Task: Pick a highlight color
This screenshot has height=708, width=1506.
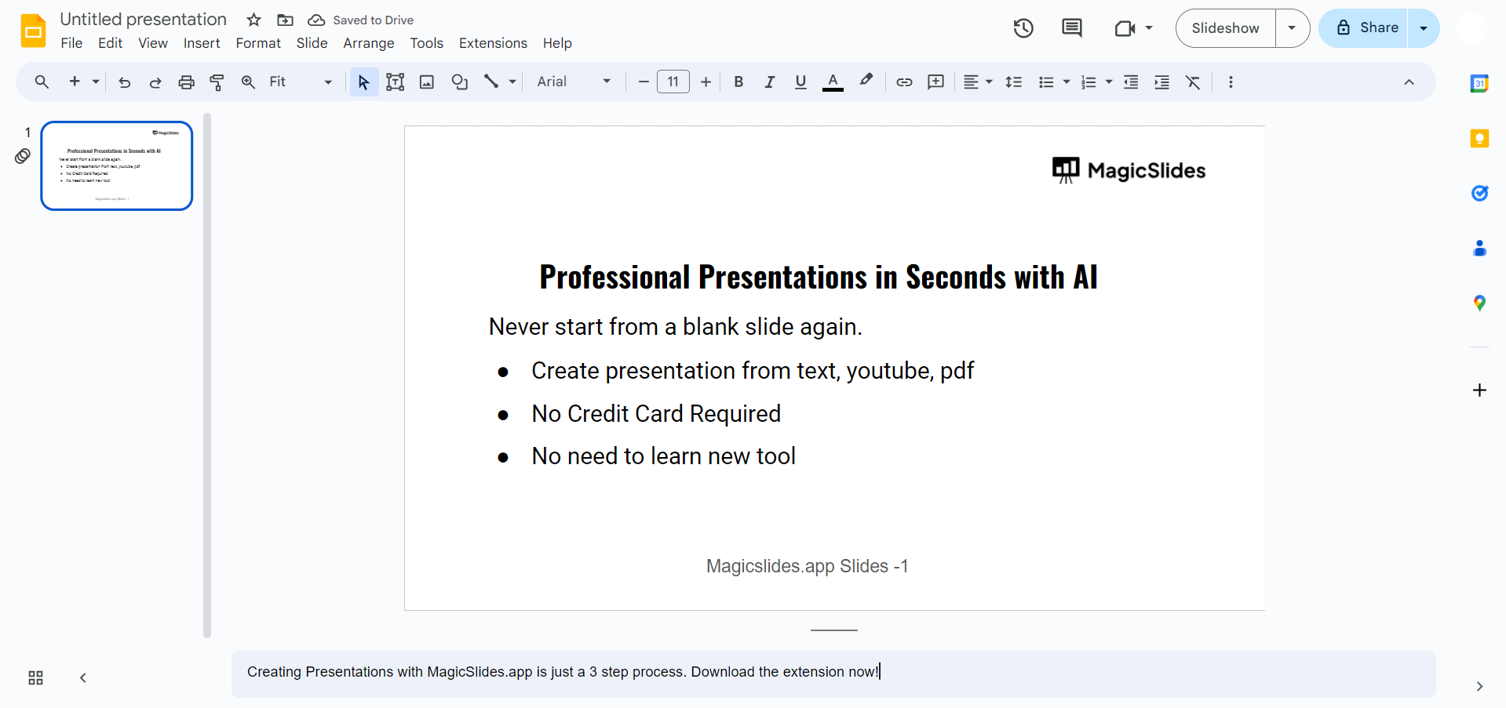Action: click(x=866, y=82)
